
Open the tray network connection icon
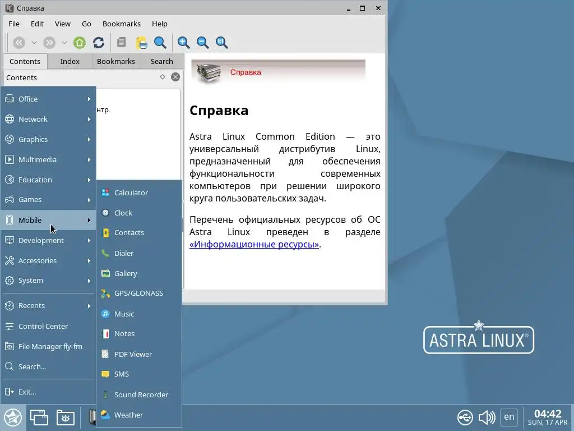465,418
